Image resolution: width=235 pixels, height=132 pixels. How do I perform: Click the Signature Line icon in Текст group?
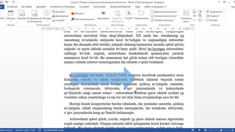click(x=200, y=12)
